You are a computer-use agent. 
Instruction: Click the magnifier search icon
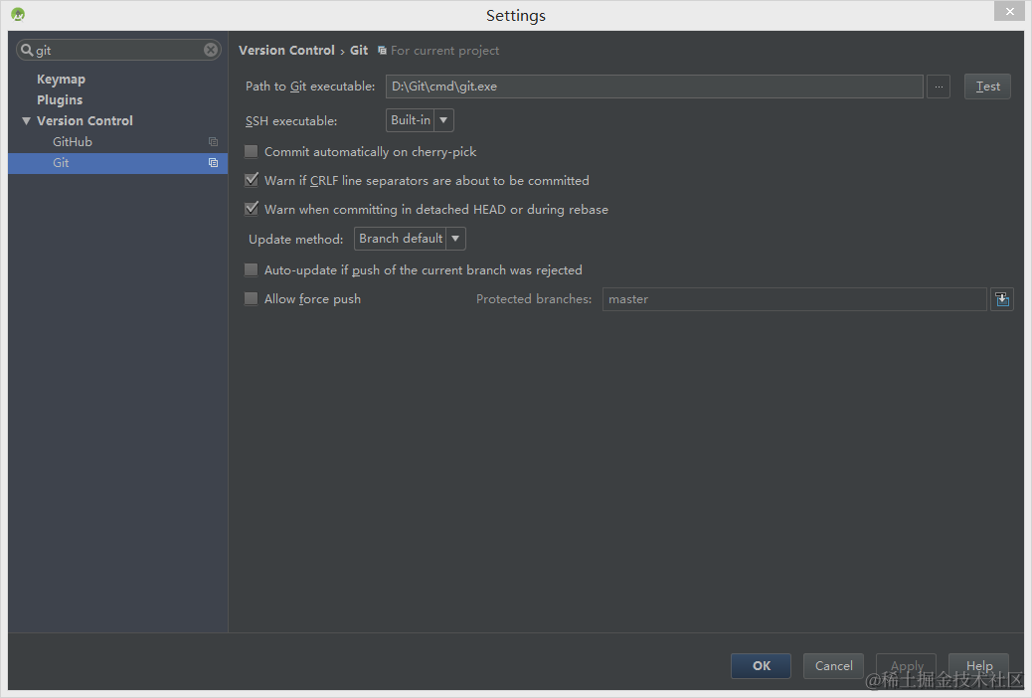(26, 50)
